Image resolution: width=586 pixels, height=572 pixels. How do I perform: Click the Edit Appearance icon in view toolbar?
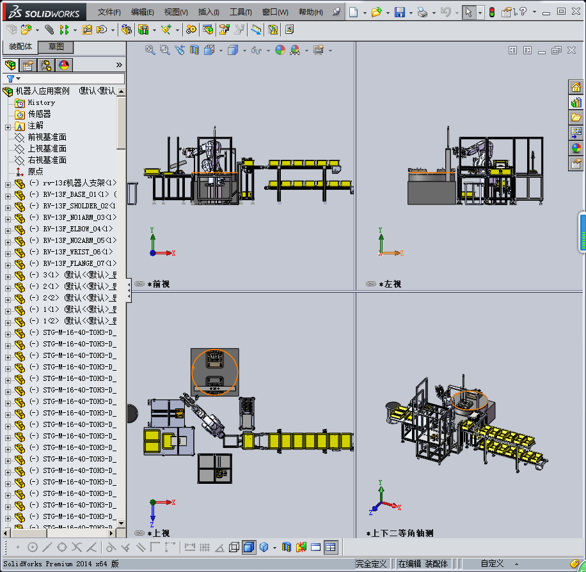[x=280, y=50]
